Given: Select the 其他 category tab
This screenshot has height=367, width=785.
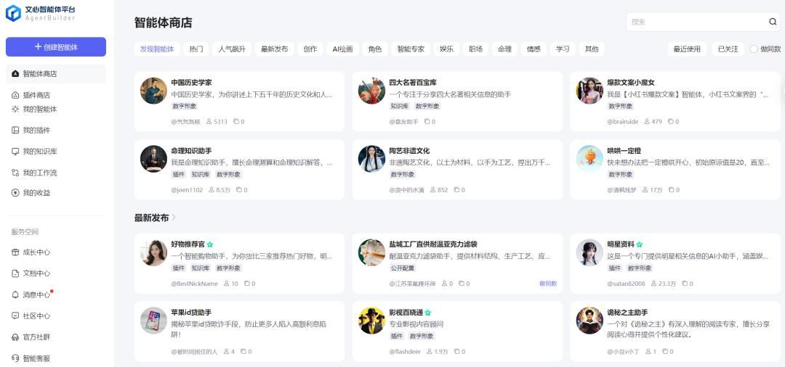Looking at the screenshot, I should [x=592, y=49].
